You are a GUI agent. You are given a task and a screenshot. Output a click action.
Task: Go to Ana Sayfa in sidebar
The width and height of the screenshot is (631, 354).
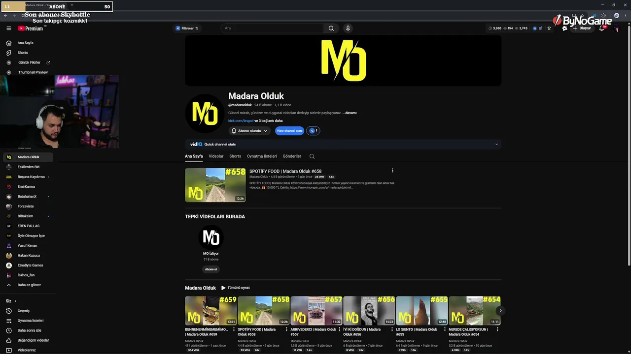tap(28, 43)
